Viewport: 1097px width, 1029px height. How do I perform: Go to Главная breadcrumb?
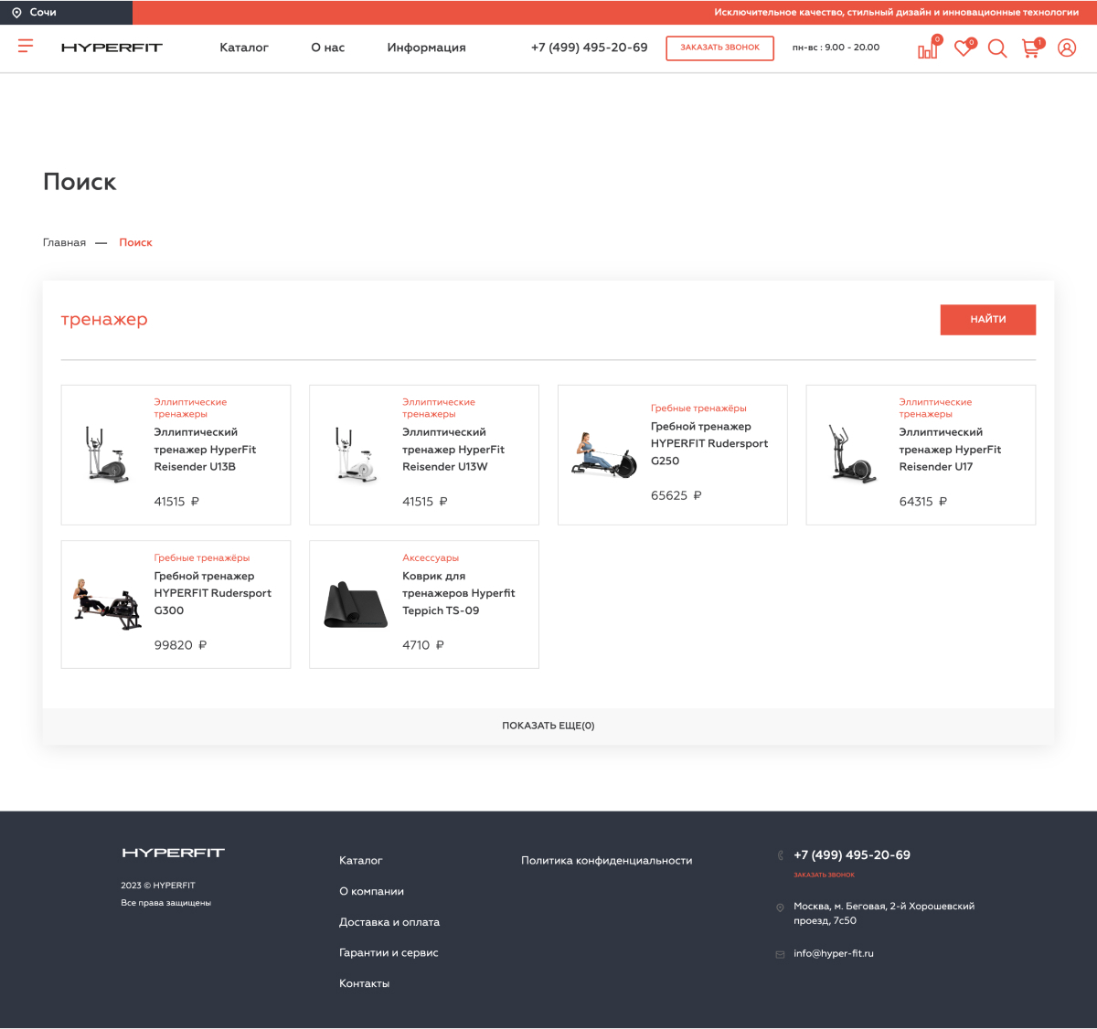pyautogui.click(x=64, y=242)
